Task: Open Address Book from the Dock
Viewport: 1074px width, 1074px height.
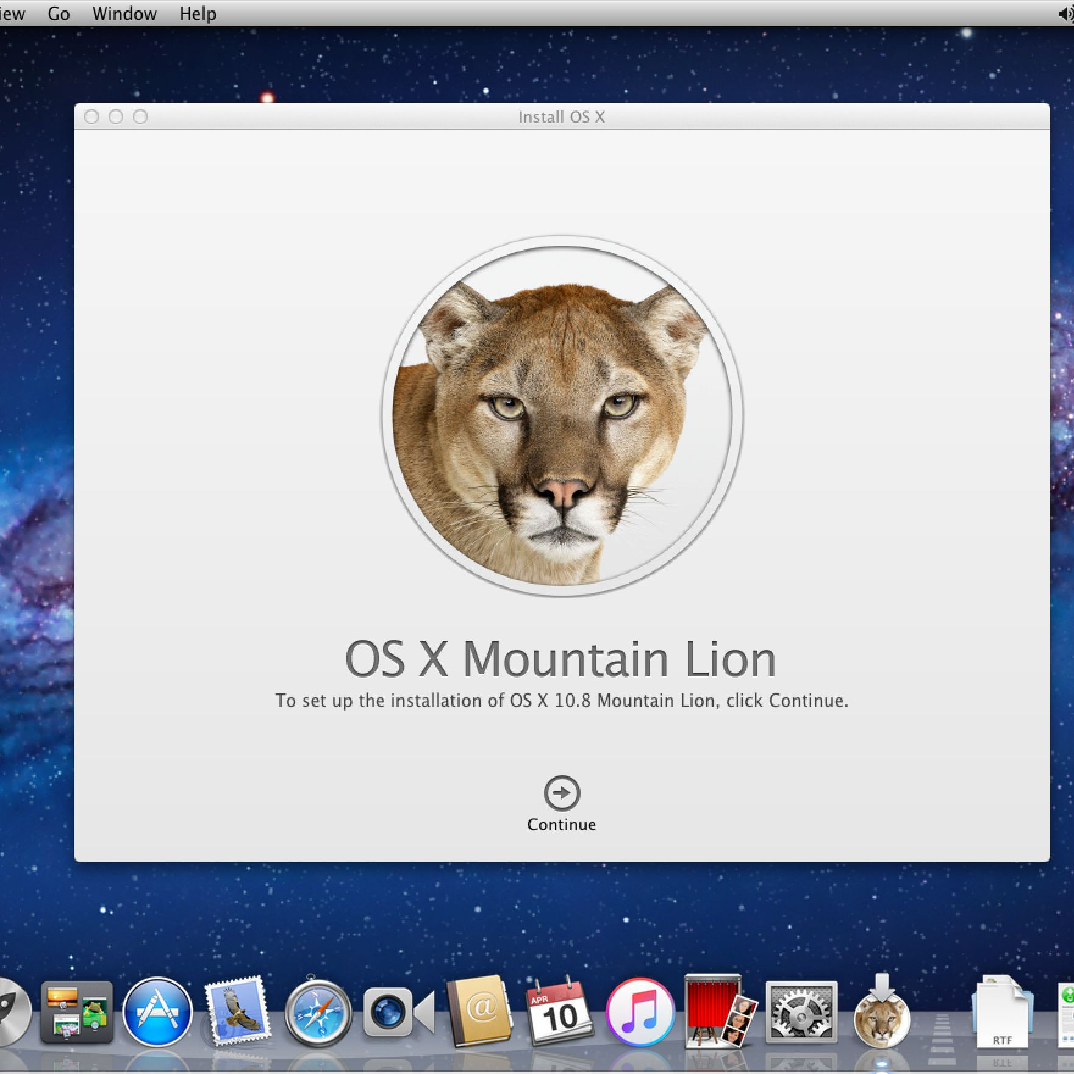Action: pyautogui.click(x=480, y=1011)
